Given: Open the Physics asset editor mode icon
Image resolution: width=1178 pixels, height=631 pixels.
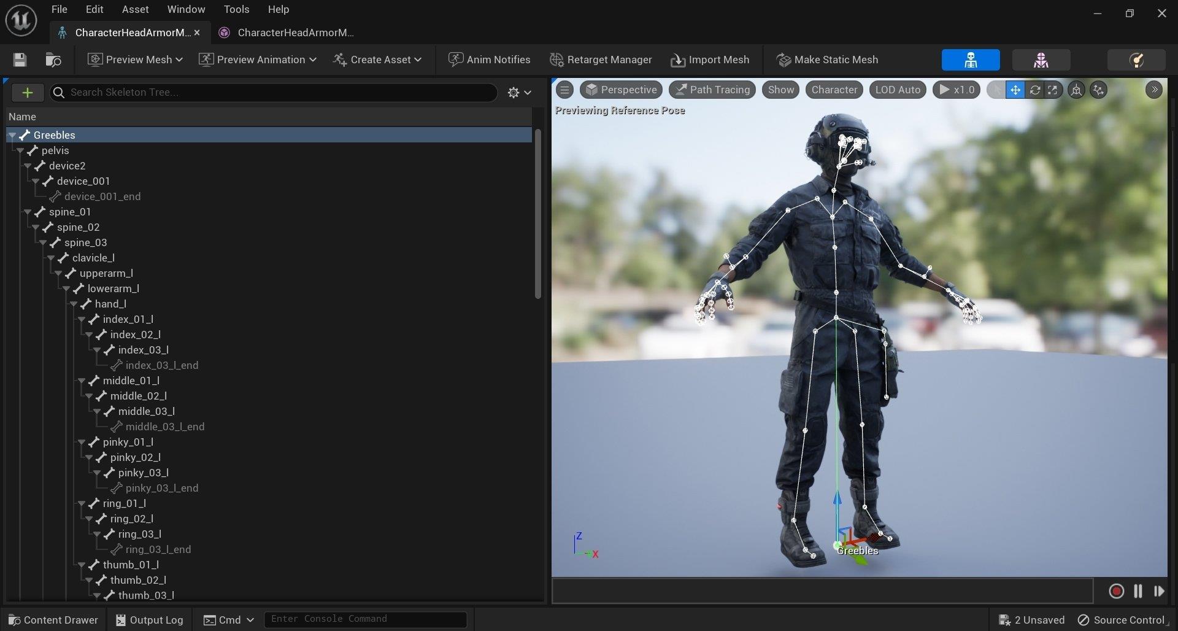Looking at the screenshot, I should pyautogui.click(x=1136, y=60).
